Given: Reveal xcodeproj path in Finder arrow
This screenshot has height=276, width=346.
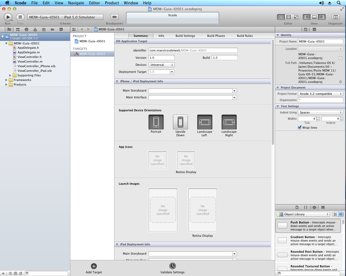Looking at the screenshot, I should tap(341, 82).
